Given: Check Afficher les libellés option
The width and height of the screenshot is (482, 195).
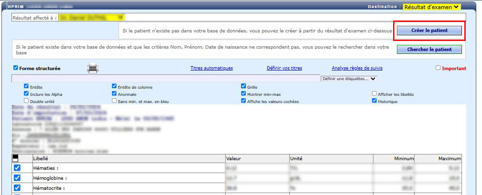Looking at the screenshot, I should 374,94.
